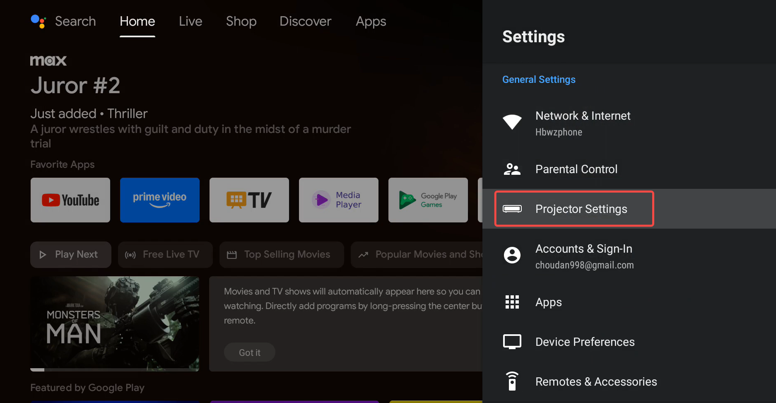Click the projector icon
Image resolution: width=776 pixels, height=403 pixels.
[x=512, y=209]
